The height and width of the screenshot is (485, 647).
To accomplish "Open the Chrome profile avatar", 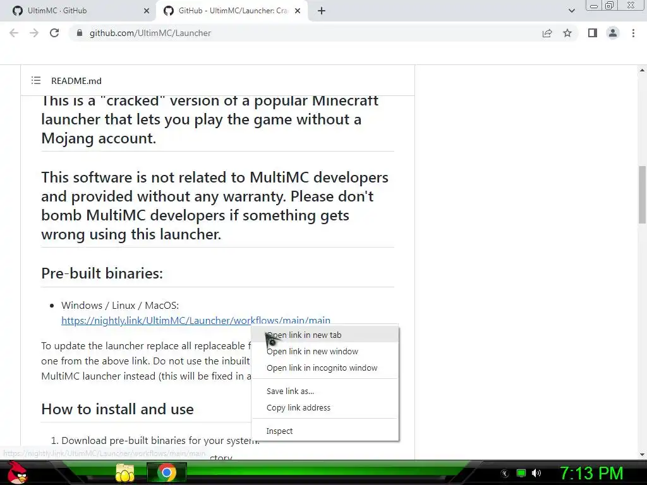I will pyautogui.click(x=613, y=33).
